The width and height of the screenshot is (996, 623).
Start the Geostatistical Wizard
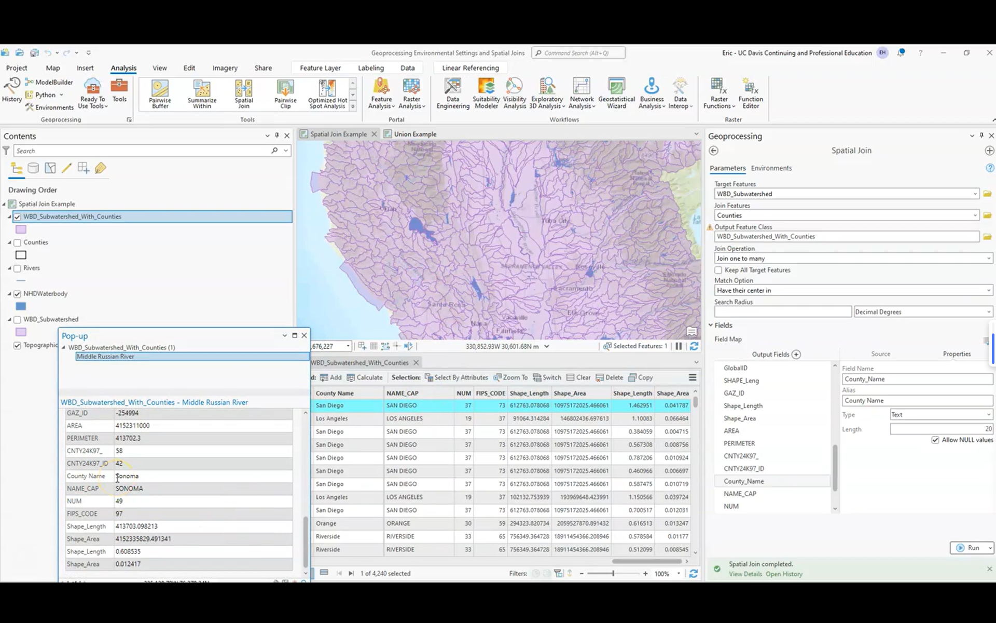(616, 94)
